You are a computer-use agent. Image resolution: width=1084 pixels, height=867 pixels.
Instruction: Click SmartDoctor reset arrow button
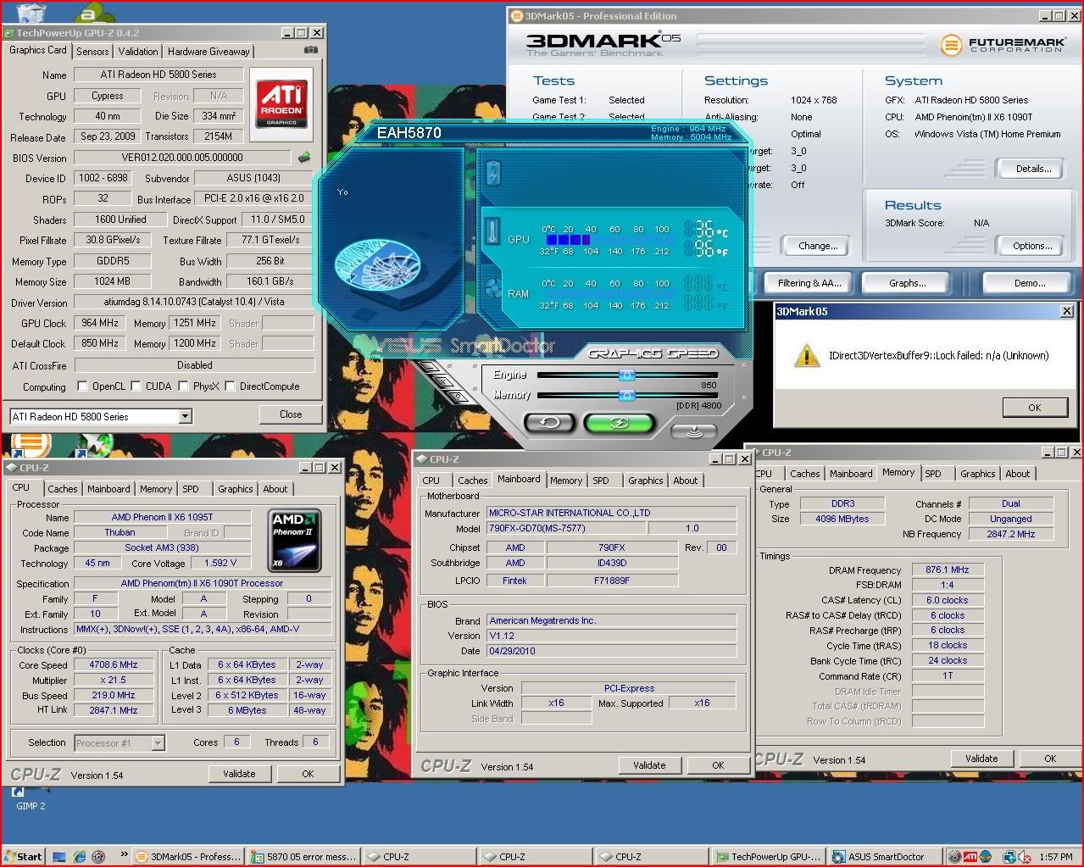pyautogui.click(x=549, y=422)
